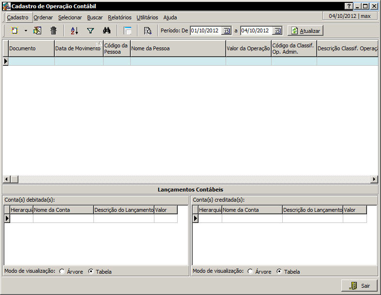Click the trash can delete icon
The height and width of the screenshot is (295, 381).
(54, 30)
